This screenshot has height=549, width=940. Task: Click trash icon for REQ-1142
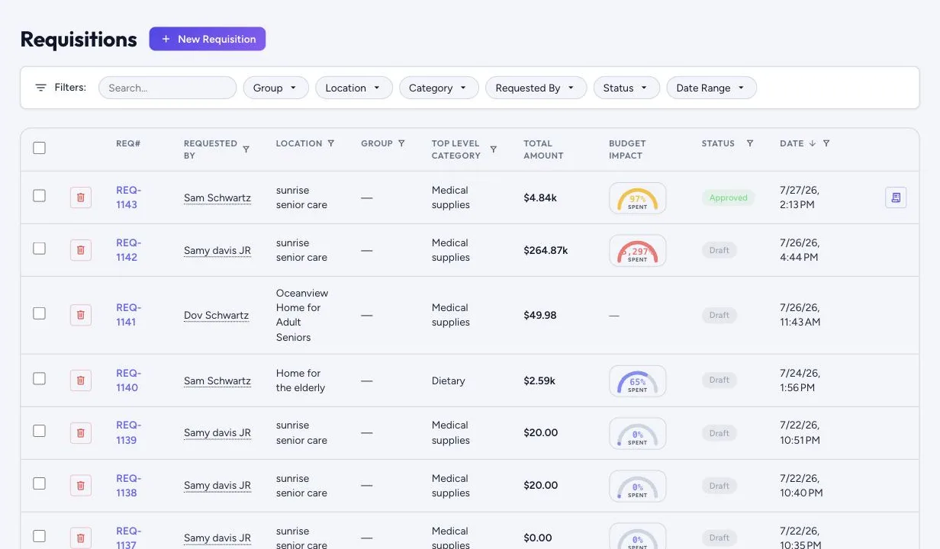pos(81,250)
